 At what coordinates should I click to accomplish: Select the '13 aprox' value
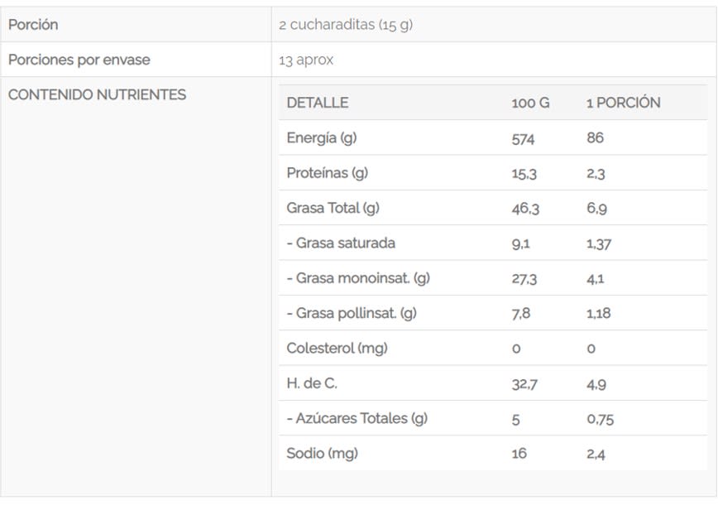pyautogui.click(x=307, y=60)
